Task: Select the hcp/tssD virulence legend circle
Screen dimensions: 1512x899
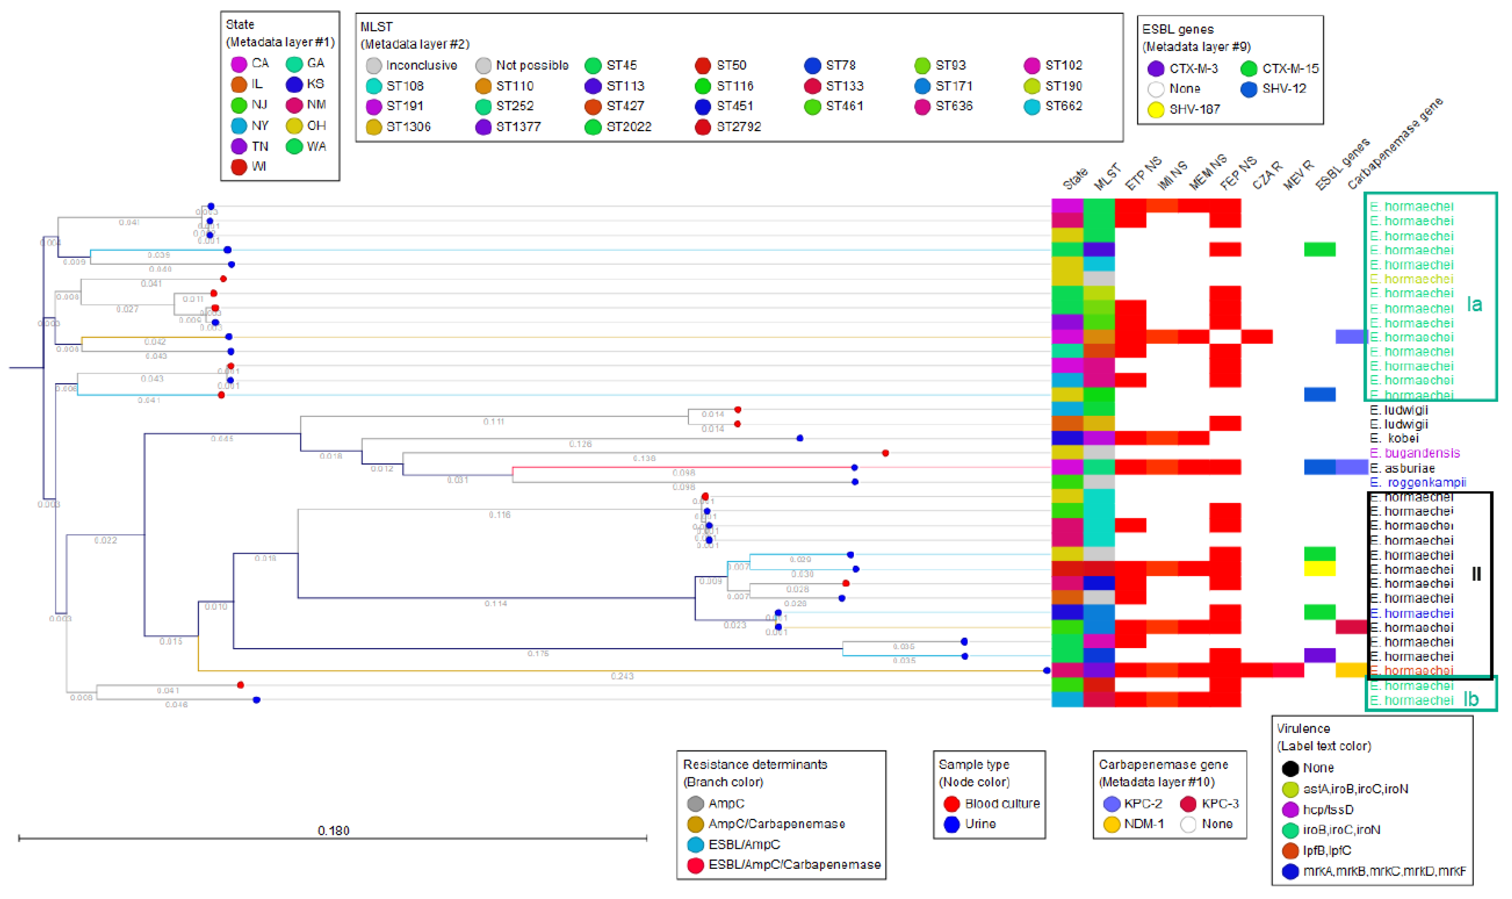Action: point(1290,810)
